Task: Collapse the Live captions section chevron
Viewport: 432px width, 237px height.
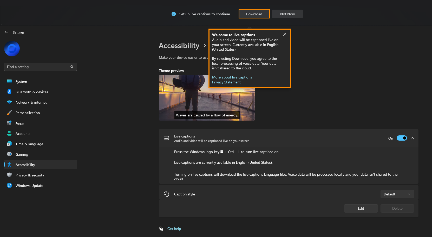Action: click(x=412, y=138)
